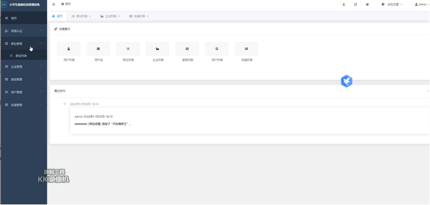Image resolution: width=430 pixels, height=205 pixels.
Task: Open 职位列表 submenu item in sidebar
Action: (24, 56)
